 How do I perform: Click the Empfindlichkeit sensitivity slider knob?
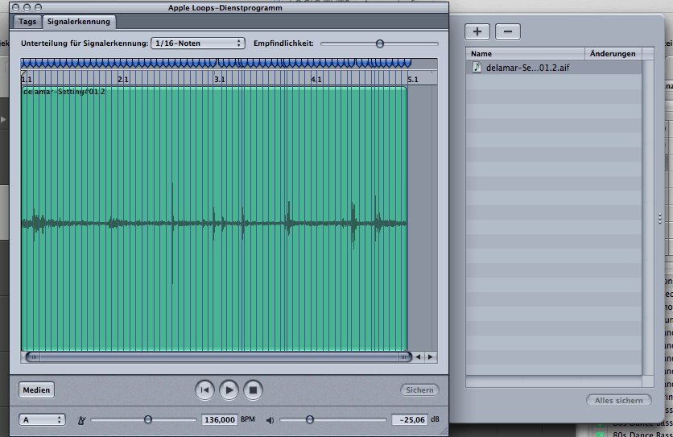[x=379, y=43]
